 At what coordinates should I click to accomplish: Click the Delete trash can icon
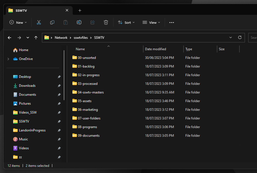pos(106,22)
